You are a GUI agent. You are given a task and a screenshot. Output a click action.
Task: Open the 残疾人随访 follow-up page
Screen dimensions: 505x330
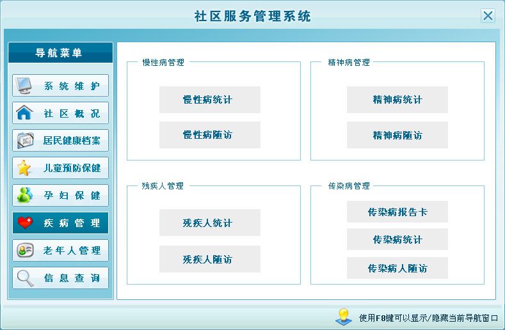tap(210, 259)
